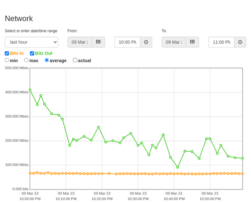Click the 10:30:00 PM x-axis label
This screenshot has height=202, width=251.
coord(138,199)
